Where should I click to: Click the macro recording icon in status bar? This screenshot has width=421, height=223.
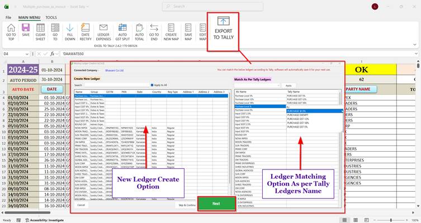[18, 220]
